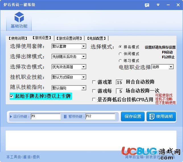Open the title bar dropdown menu icon
The width and height of the screenshot is (183, 162).
158,5
